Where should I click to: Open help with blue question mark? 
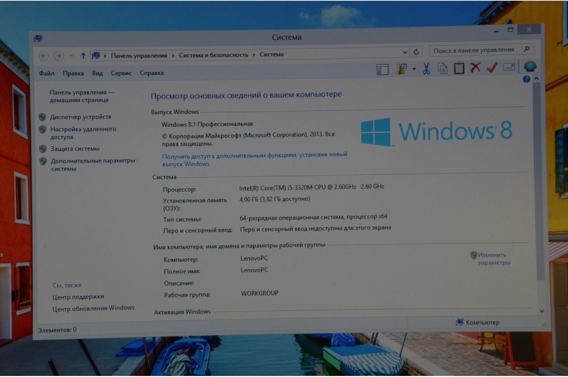526,79
